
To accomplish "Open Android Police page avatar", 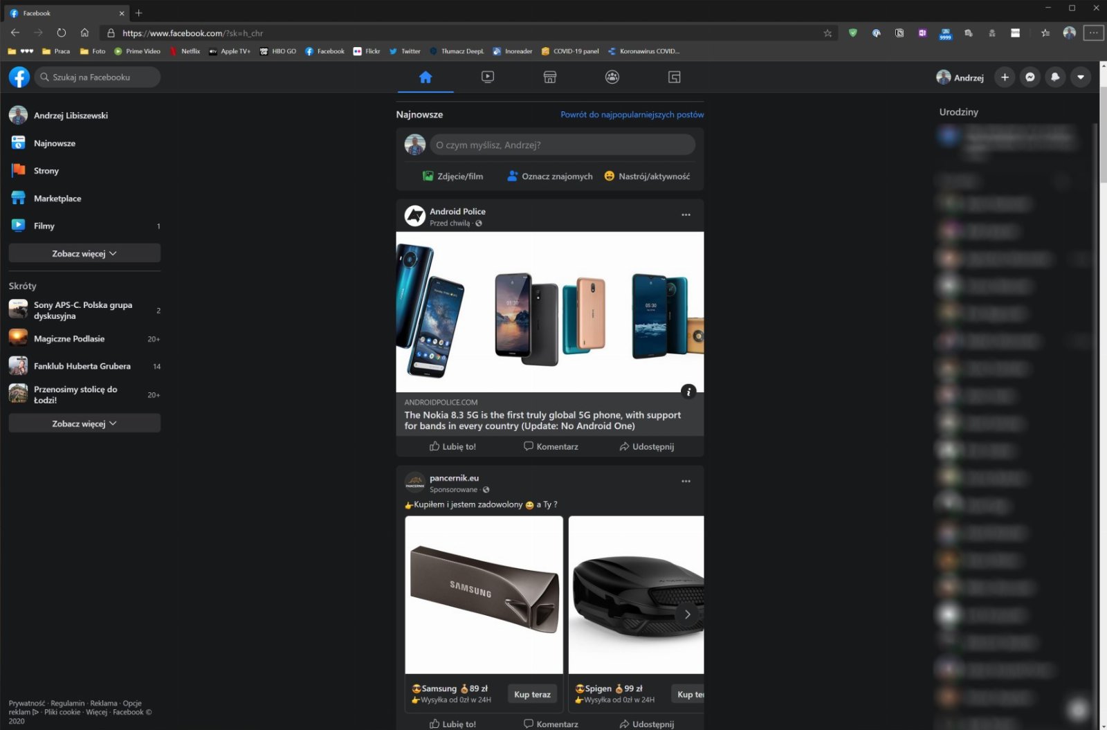I will (414, 216).
